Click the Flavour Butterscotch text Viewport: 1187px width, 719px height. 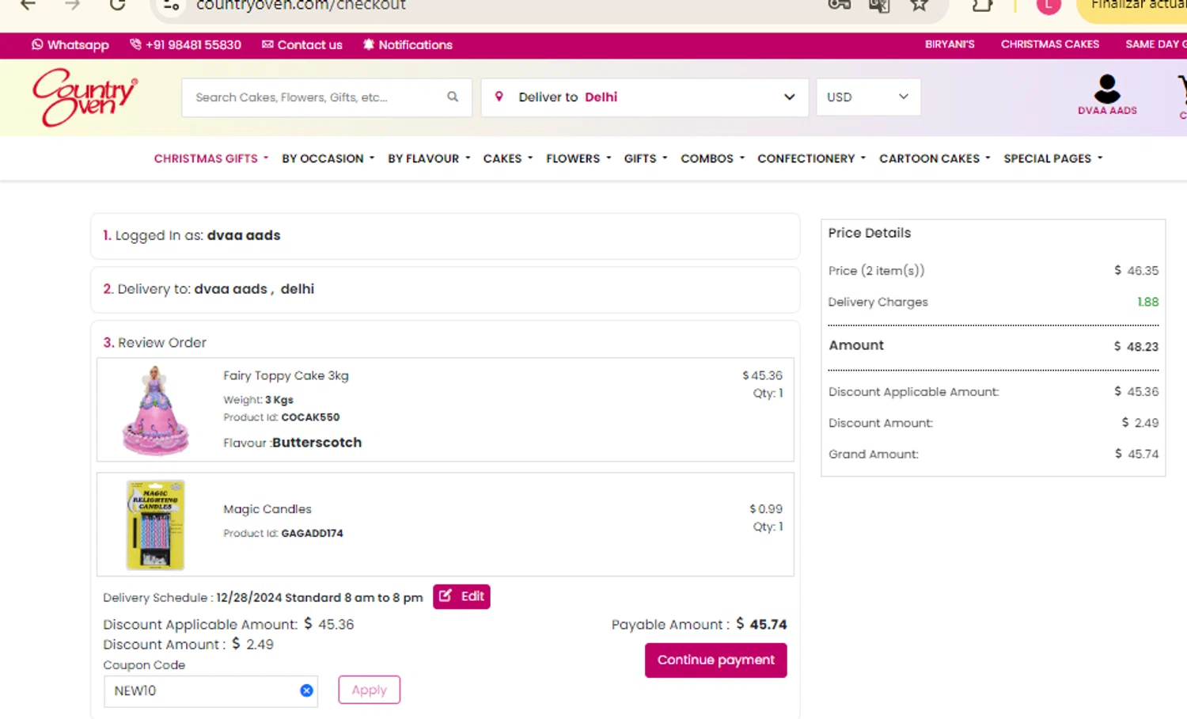292,443
